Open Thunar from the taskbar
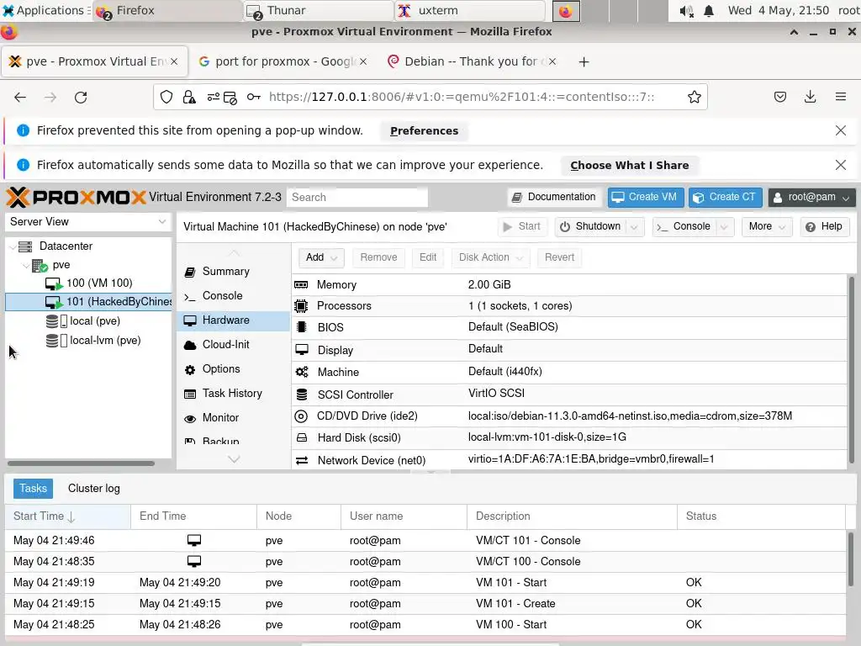This screenshot has height=646, width=861. click(319, 10)
